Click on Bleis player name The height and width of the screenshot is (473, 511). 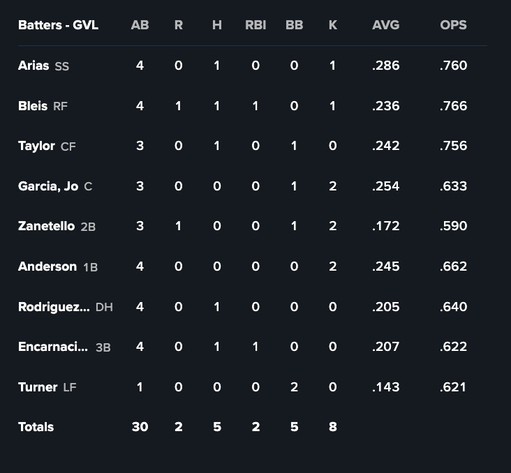(33, 106)
